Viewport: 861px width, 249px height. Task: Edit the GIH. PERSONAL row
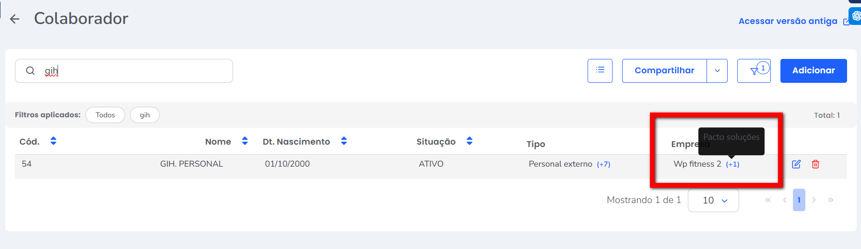796,164
